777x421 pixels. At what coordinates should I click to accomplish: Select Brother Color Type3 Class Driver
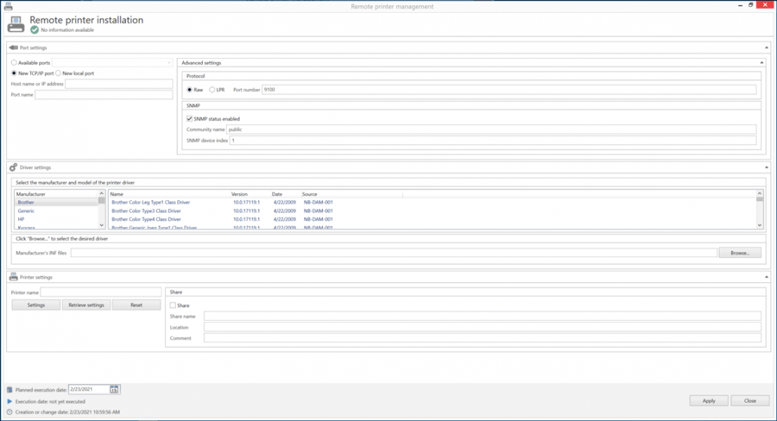click(146, 210)
